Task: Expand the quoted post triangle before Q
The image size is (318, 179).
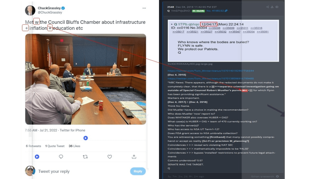Action: [x=172, y=24]
